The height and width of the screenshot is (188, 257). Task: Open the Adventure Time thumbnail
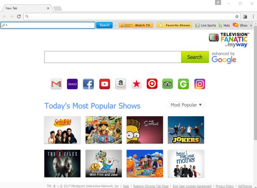104,163
